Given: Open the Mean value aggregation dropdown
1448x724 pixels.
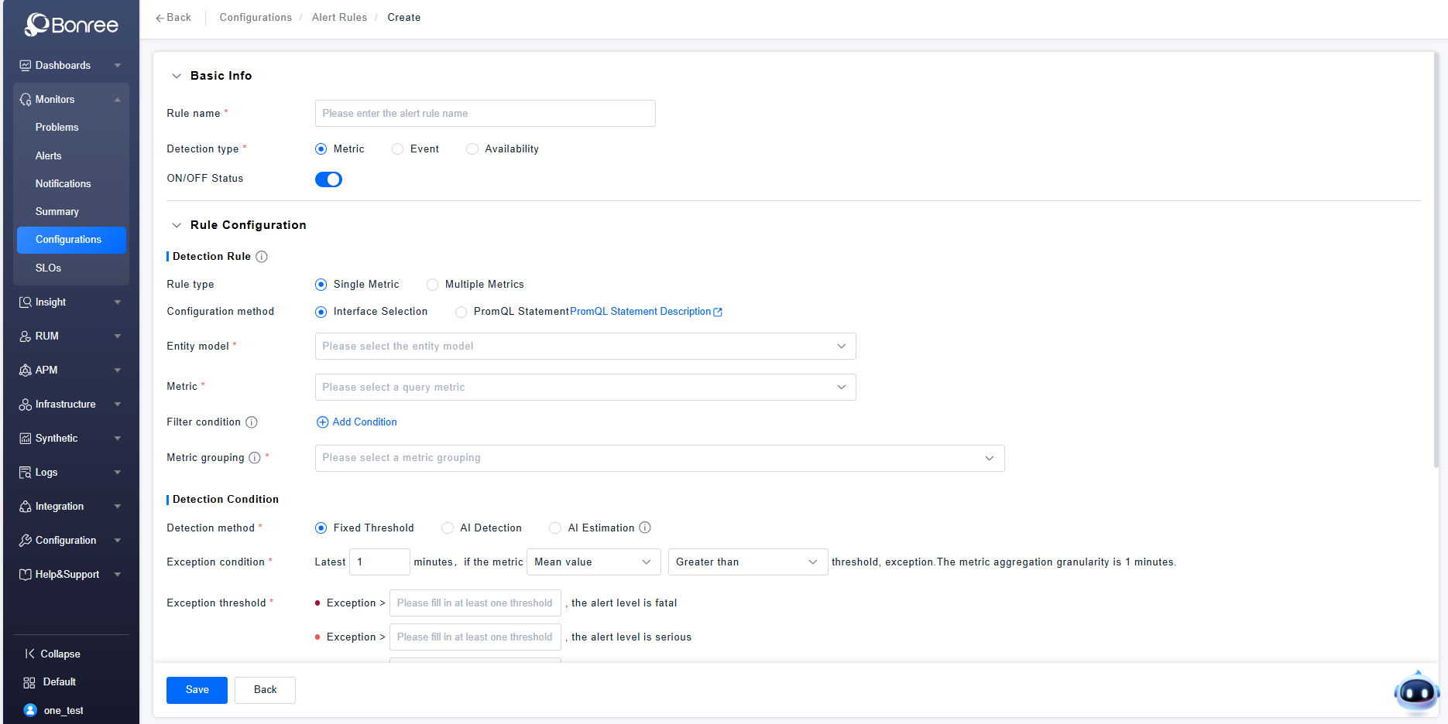Looking at the screenshot, I should (x=593, y=562).
